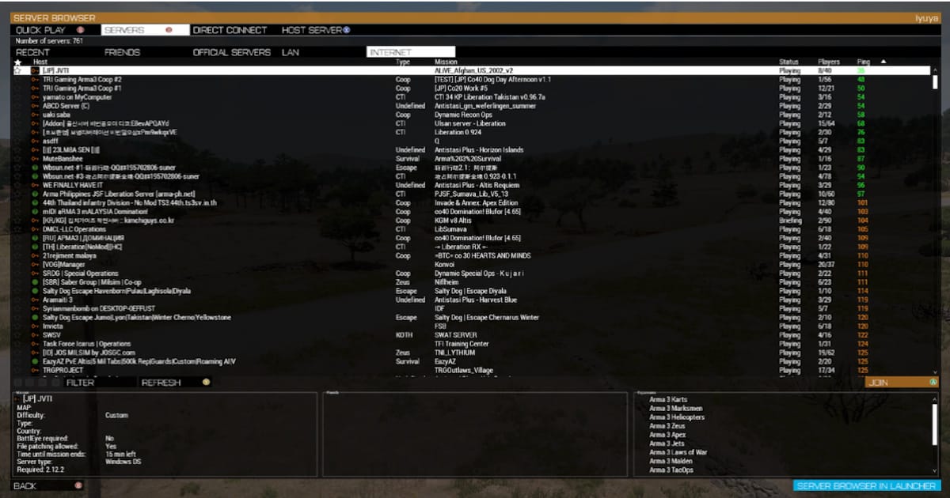This screenshot has height=498, width=950.
Task: Click the key icon next to 21rejiment malaya
Action: (35, 255)
